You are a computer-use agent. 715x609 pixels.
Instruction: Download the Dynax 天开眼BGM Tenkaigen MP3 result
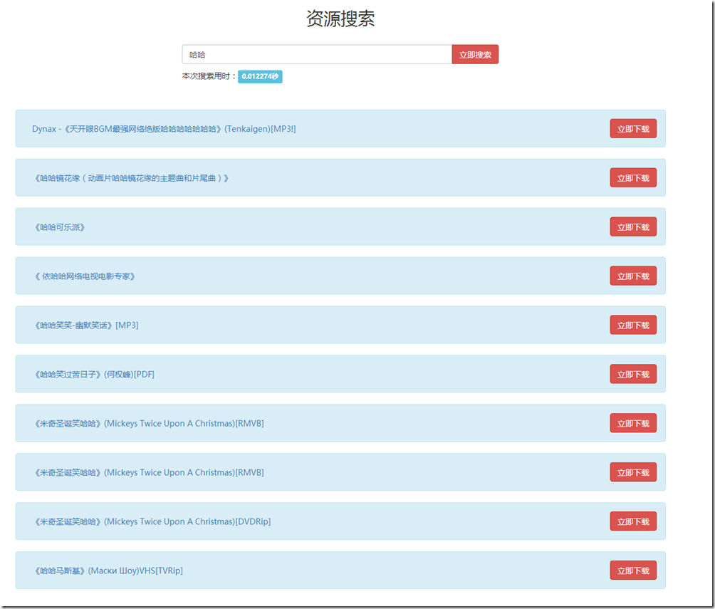click(x=633, y=129)
